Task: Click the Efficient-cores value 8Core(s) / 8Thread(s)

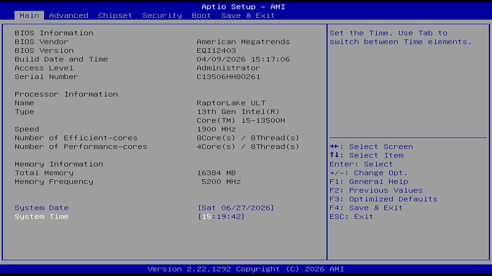Action: click(248, 138)
